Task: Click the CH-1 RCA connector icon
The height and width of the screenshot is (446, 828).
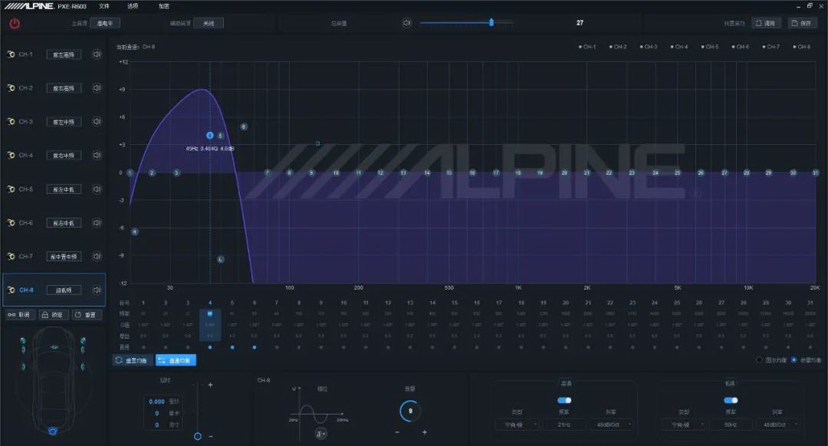Action: pos(11,54)
